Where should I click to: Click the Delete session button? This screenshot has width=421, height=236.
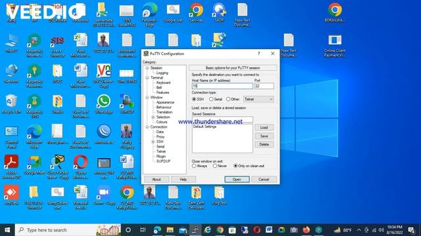[264, 144]
